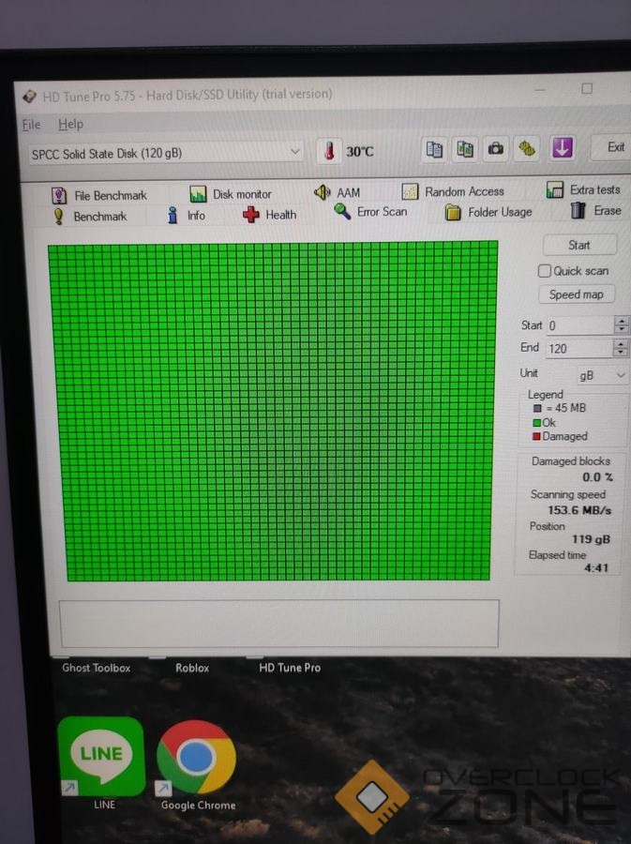
Task: Open the Extra tests tab
Action: 583,189
